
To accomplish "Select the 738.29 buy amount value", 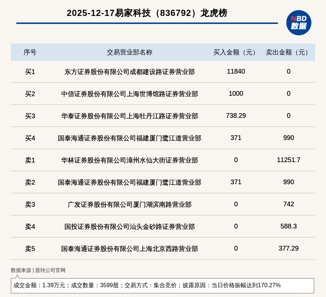I will 236,116.
